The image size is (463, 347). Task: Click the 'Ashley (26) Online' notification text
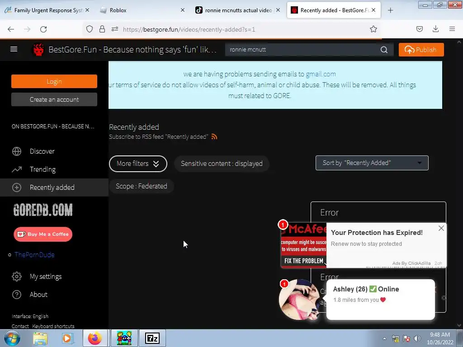coord(366,289)
